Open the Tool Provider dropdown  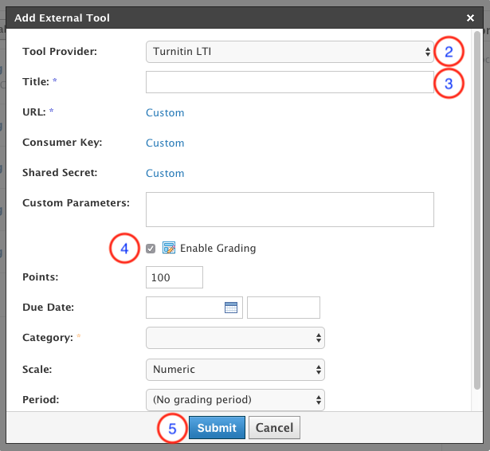pyautogui.click(x=289, y=52)
